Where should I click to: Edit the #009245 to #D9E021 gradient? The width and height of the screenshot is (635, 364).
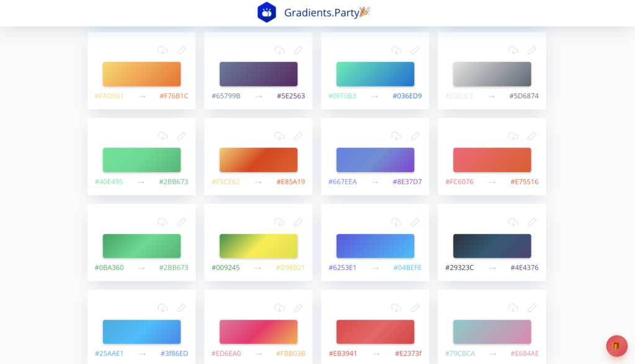(x=298, y=222)
